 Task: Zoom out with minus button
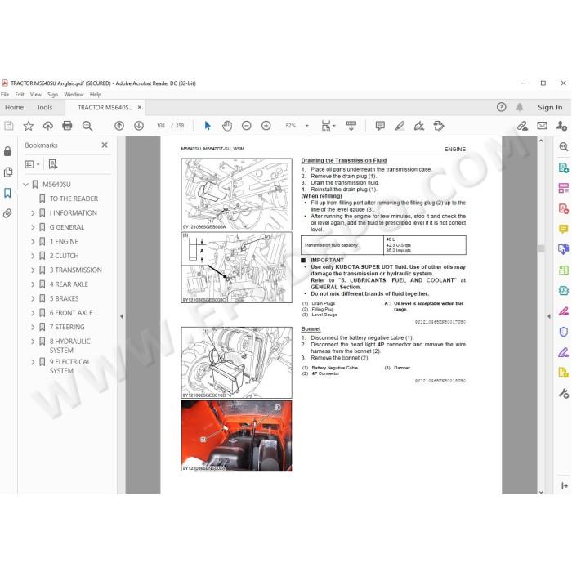tap(247, 126)
